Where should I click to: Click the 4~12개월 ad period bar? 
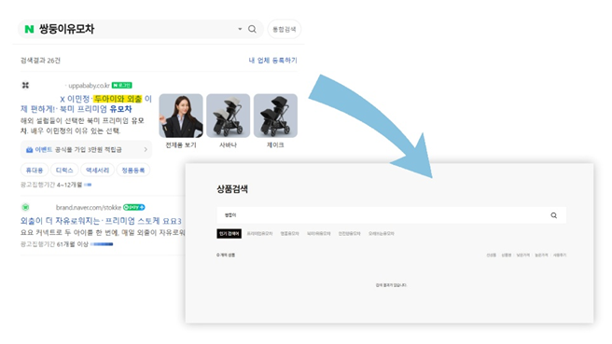tap(88, 185)
